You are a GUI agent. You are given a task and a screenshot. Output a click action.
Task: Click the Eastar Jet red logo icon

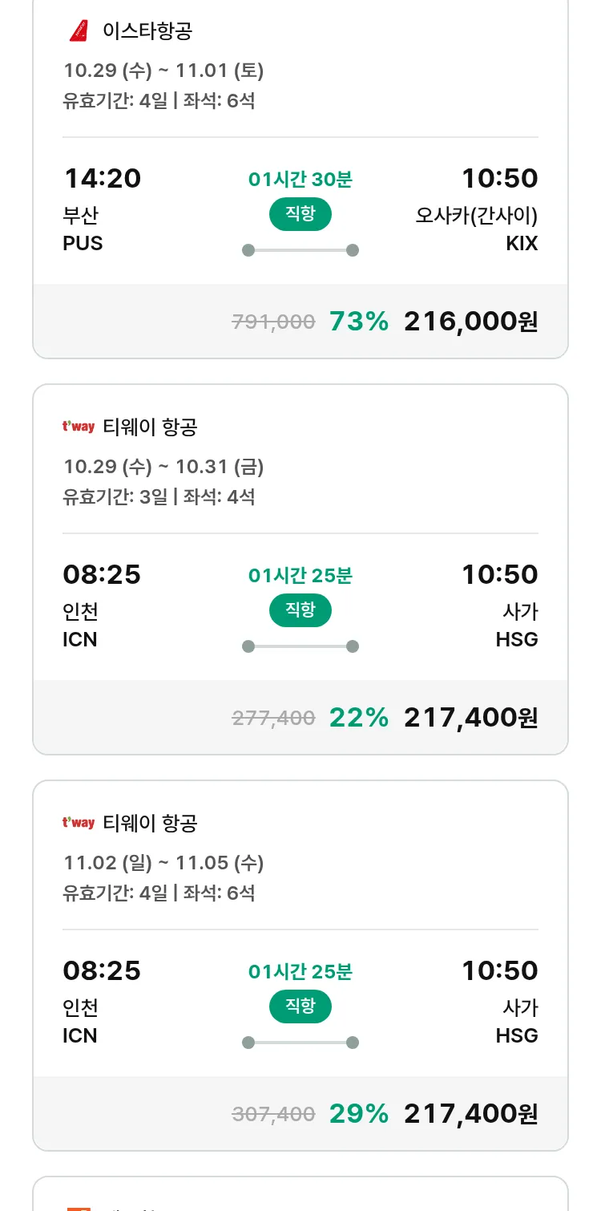tap(79, 31)
